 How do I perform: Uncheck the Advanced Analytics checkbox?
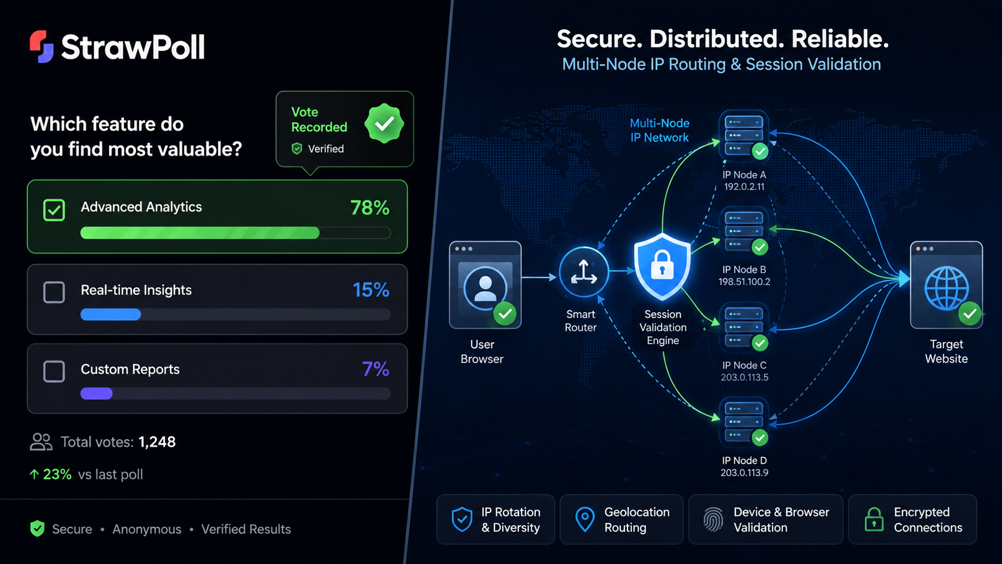[x=54, y=210]
